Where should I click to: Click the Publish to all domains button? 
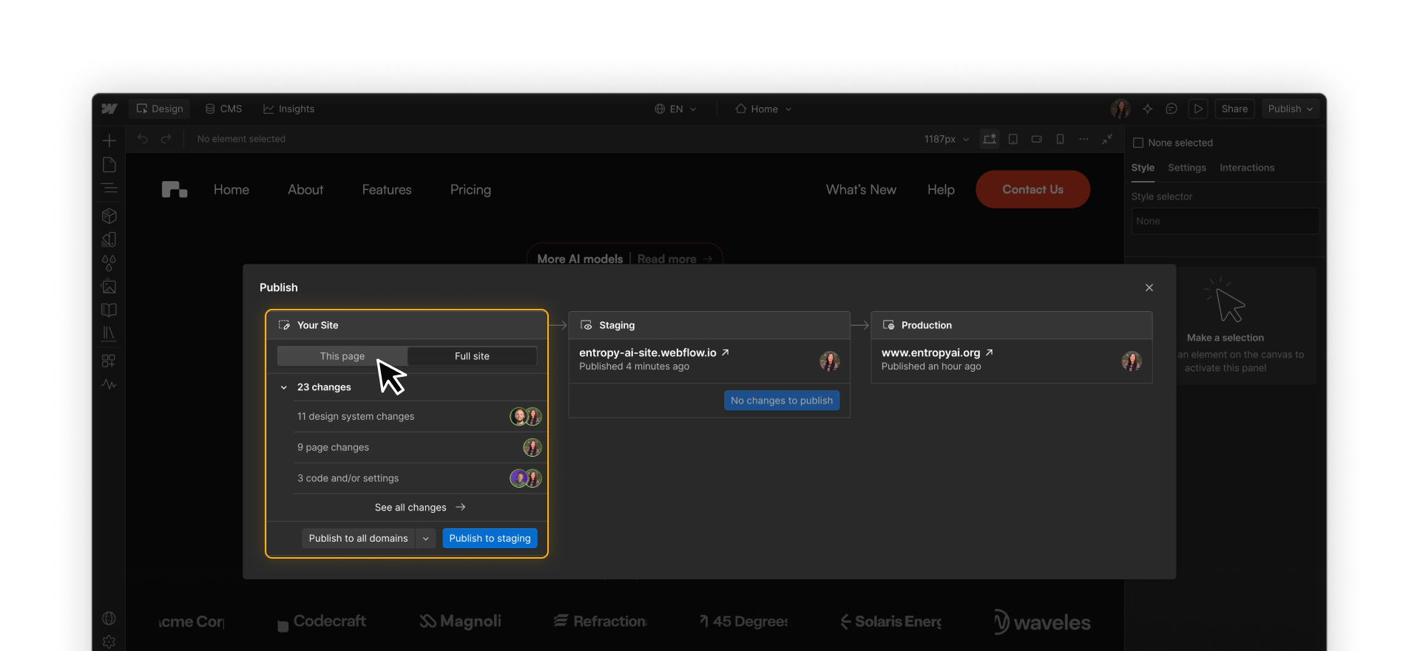click(359, 539)
